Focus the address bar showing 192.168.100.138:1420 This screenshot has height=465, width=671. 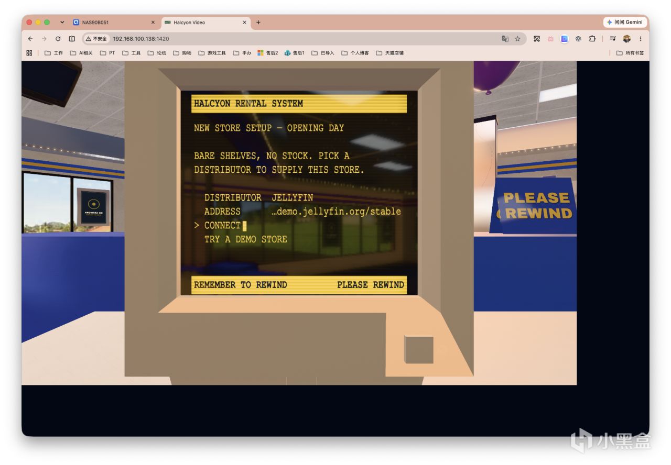point(304,39)
